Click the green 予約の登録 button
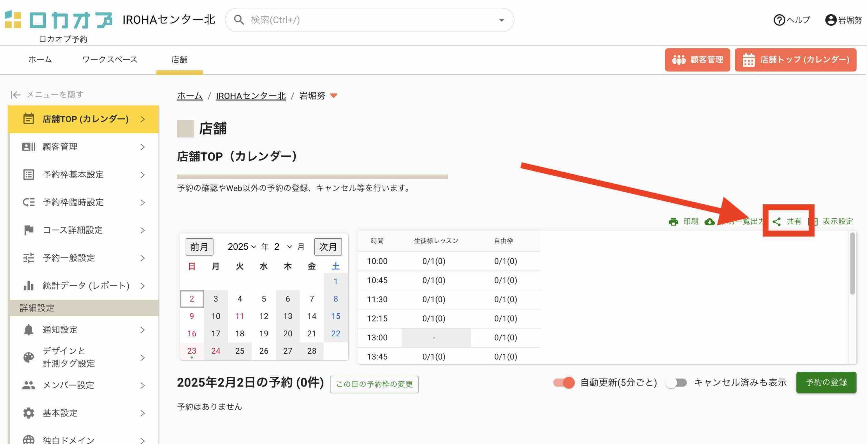The height and width of the screenshot is (444, 867). coord(826,382)
